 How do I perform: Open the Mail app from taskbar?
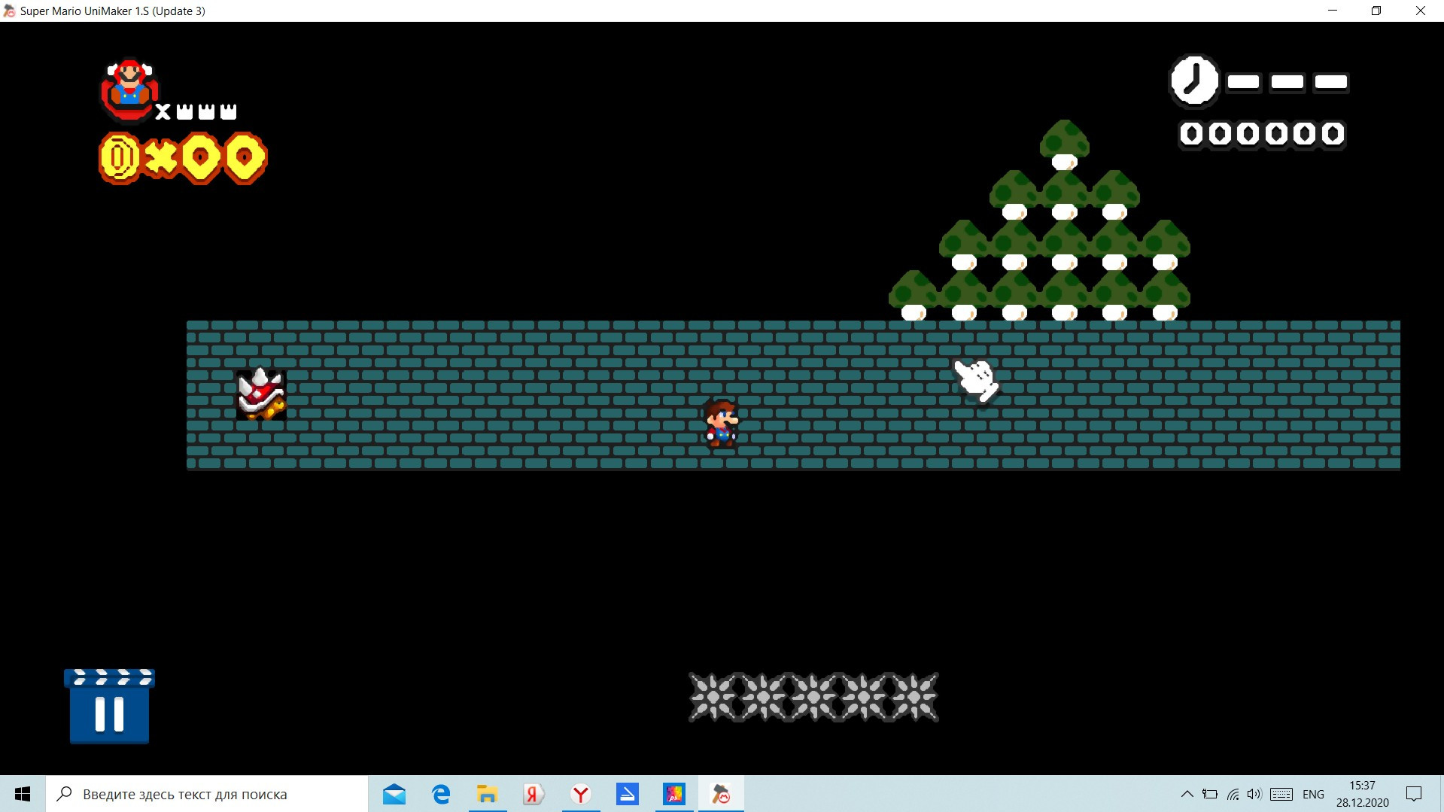click(x=394, y=794)
